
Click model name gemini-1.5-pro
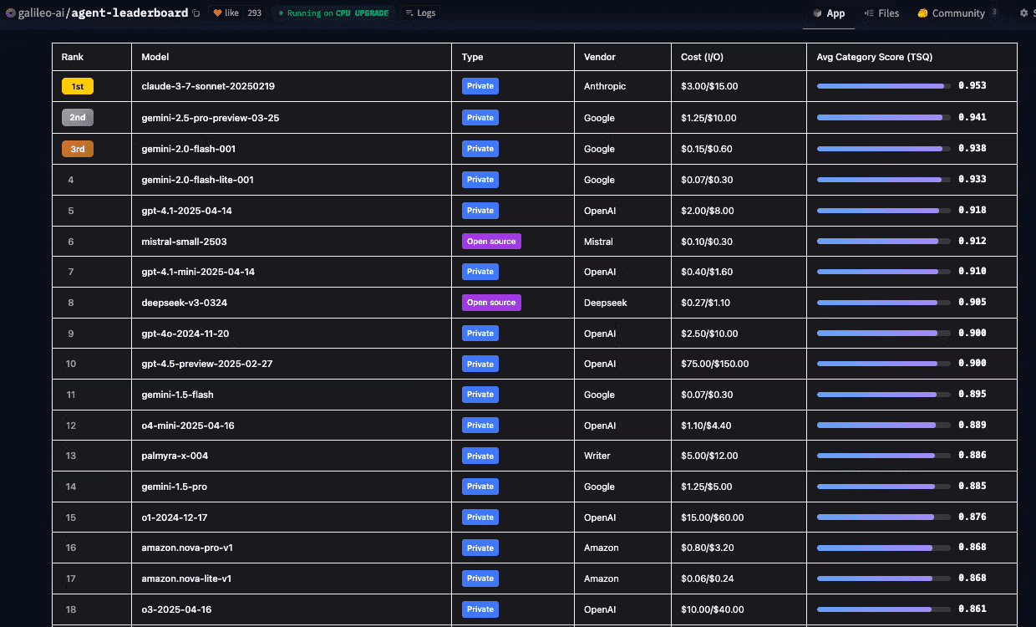pos(175,487)
